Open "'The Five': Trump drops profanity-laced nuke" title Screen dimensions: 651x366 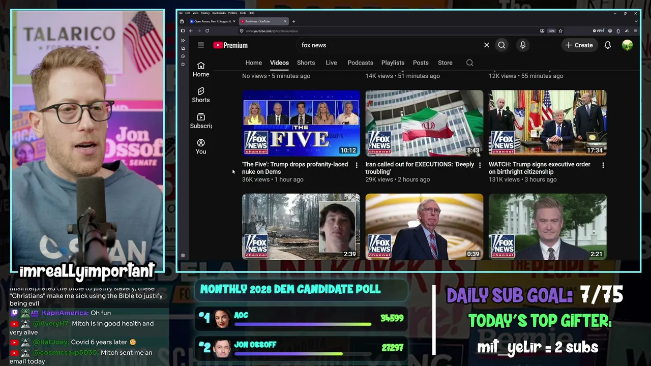point(295,168)
